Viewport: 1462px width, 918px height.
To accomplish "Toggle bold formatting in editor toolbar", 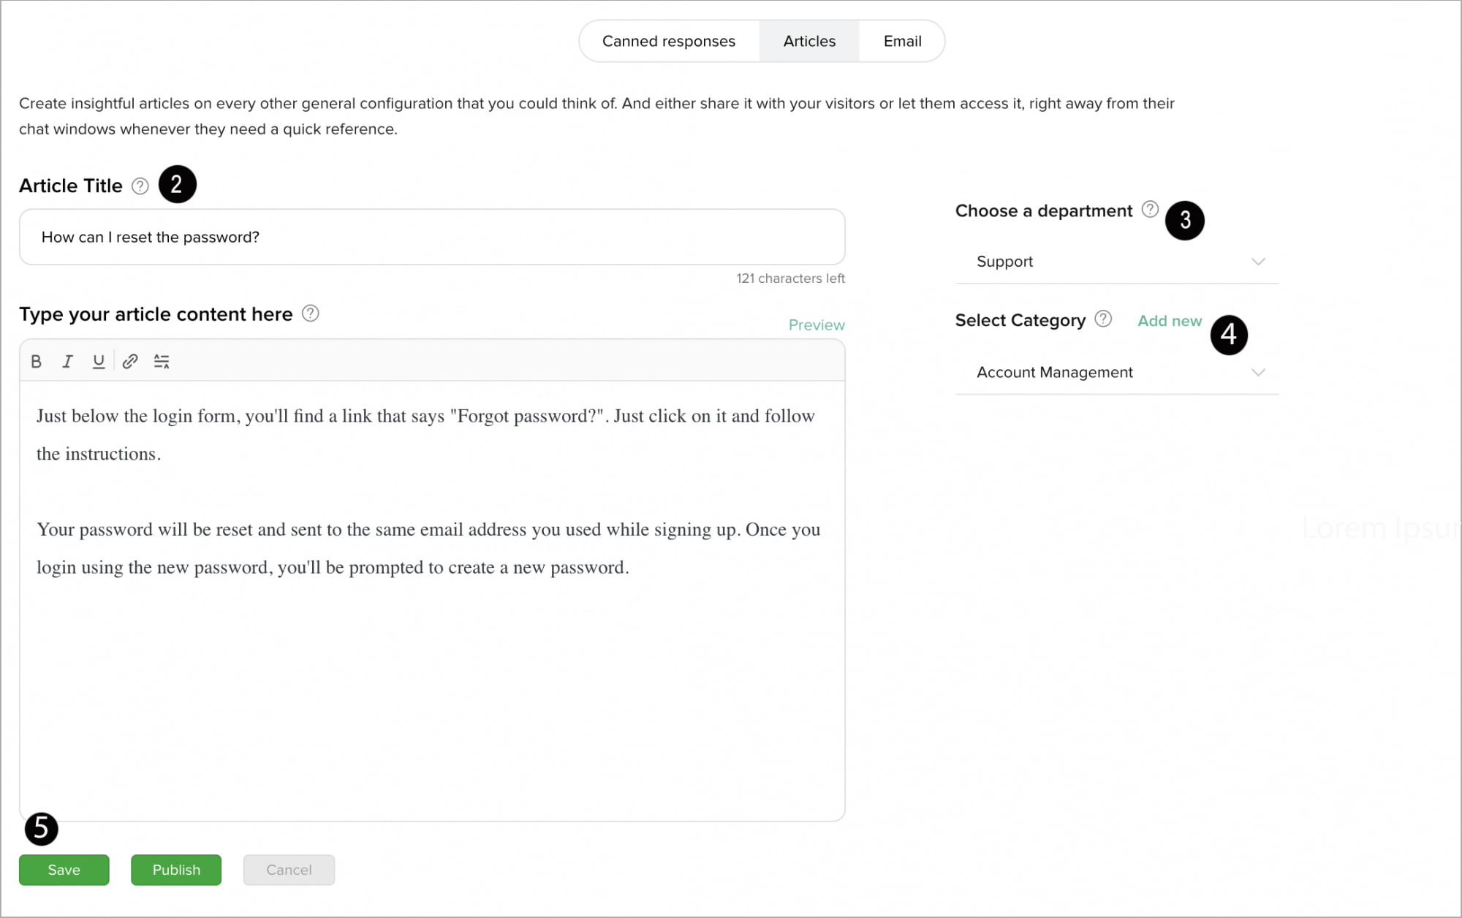I will click(36, 361).
